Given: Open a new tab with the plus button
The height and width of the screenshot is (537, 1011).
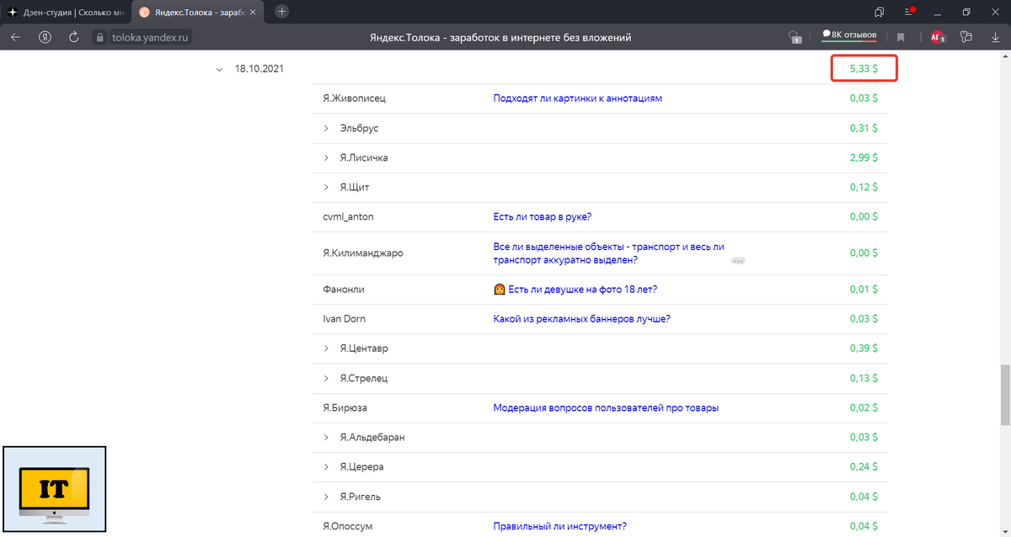Looking at the screenshot, I should click(x=282, y=12).
